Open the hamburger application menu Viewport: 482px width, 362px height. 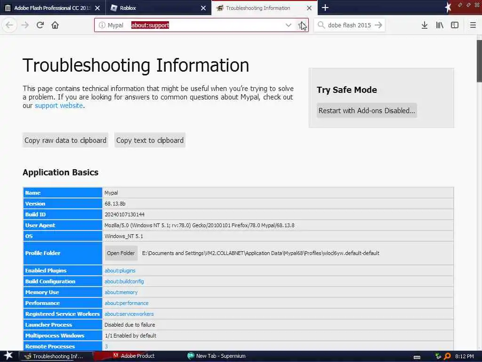pos(473,25)
